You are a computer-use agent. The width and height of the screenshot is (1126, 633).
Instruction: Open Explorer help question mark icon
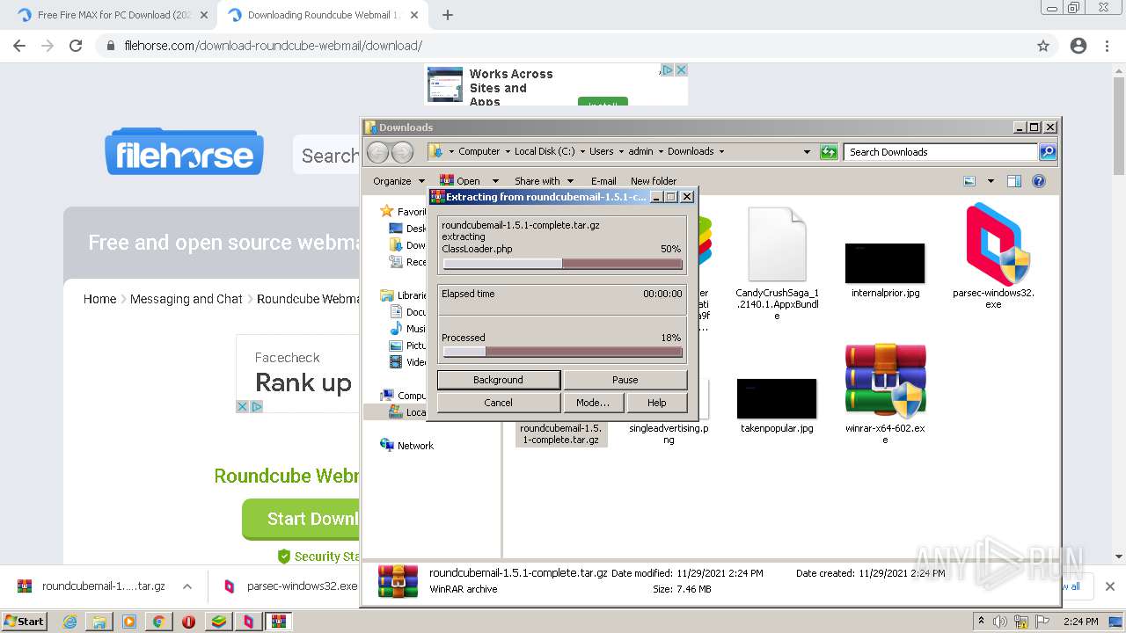[x=1039, y=181]
